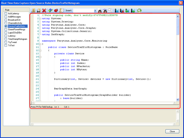Click the books icon at toolbar start
Screen dimensions: 184x138
[34, 11]
